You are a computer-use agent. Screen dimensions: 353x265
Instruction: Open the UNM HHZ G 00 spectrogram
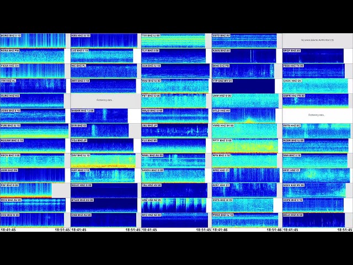(x=245, y=100)
